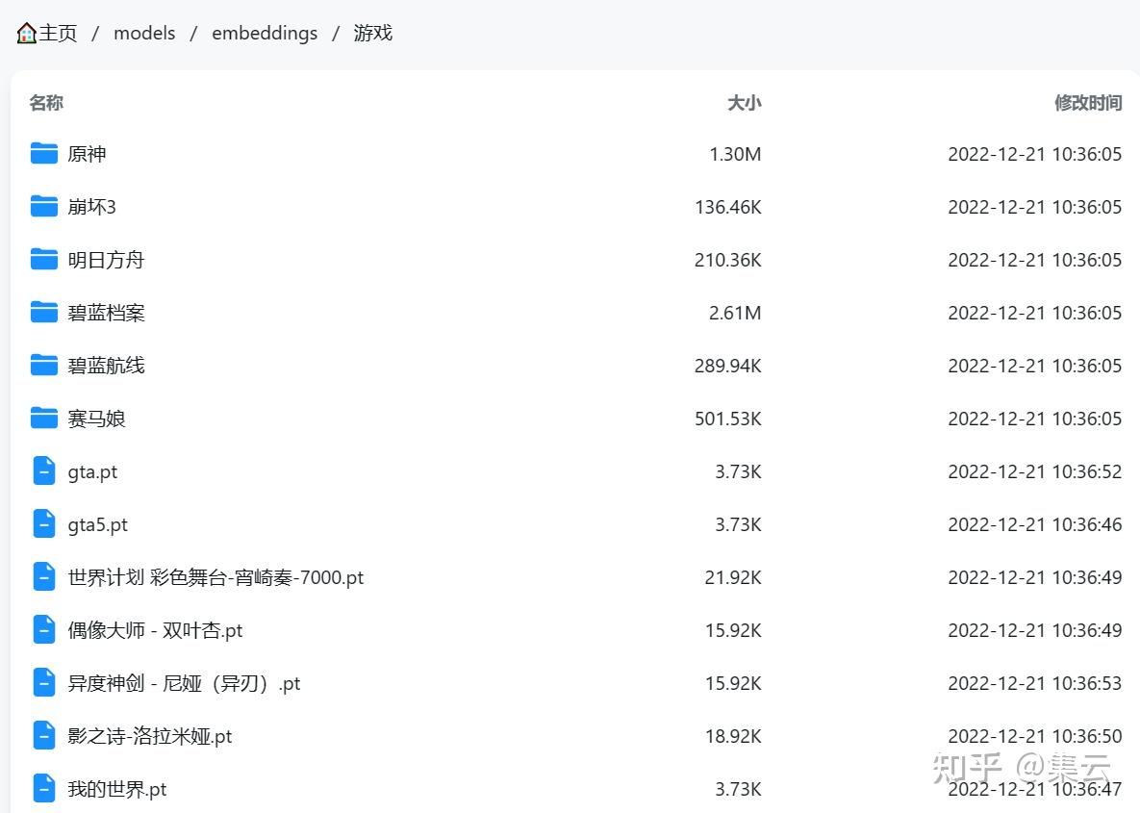Click the gta5.pt file icon

click(x=43, y=524)
